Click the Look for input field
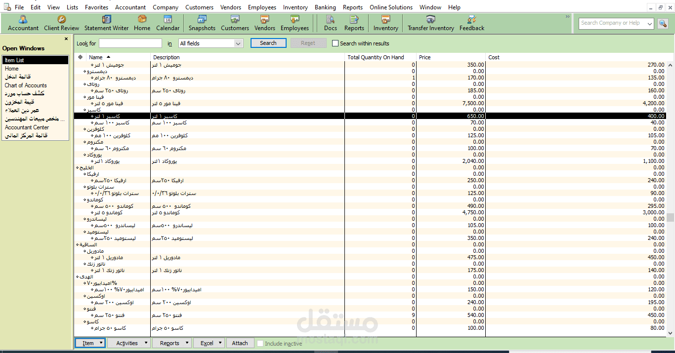Image resolution: width=675 pixels, height=353 pixels. click(x=130, y=43)
